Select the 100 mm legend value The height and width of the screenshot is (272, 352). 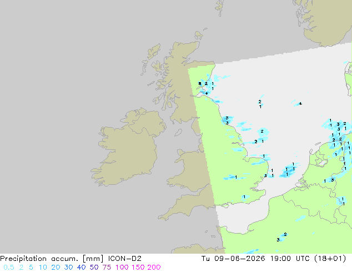(122, 268)
